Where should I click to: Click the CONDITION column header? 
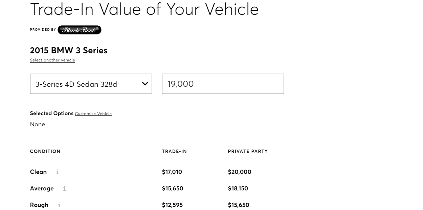coord(45,151)
